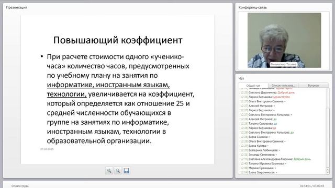
Task: Select Елена Закроинская chat message
Action: click(259, 172)
